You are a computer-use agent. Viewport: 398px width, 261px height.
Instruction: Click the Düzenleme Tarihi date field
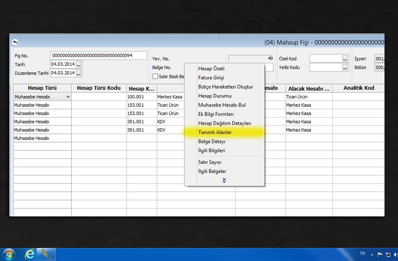click(x=63, y=73)
